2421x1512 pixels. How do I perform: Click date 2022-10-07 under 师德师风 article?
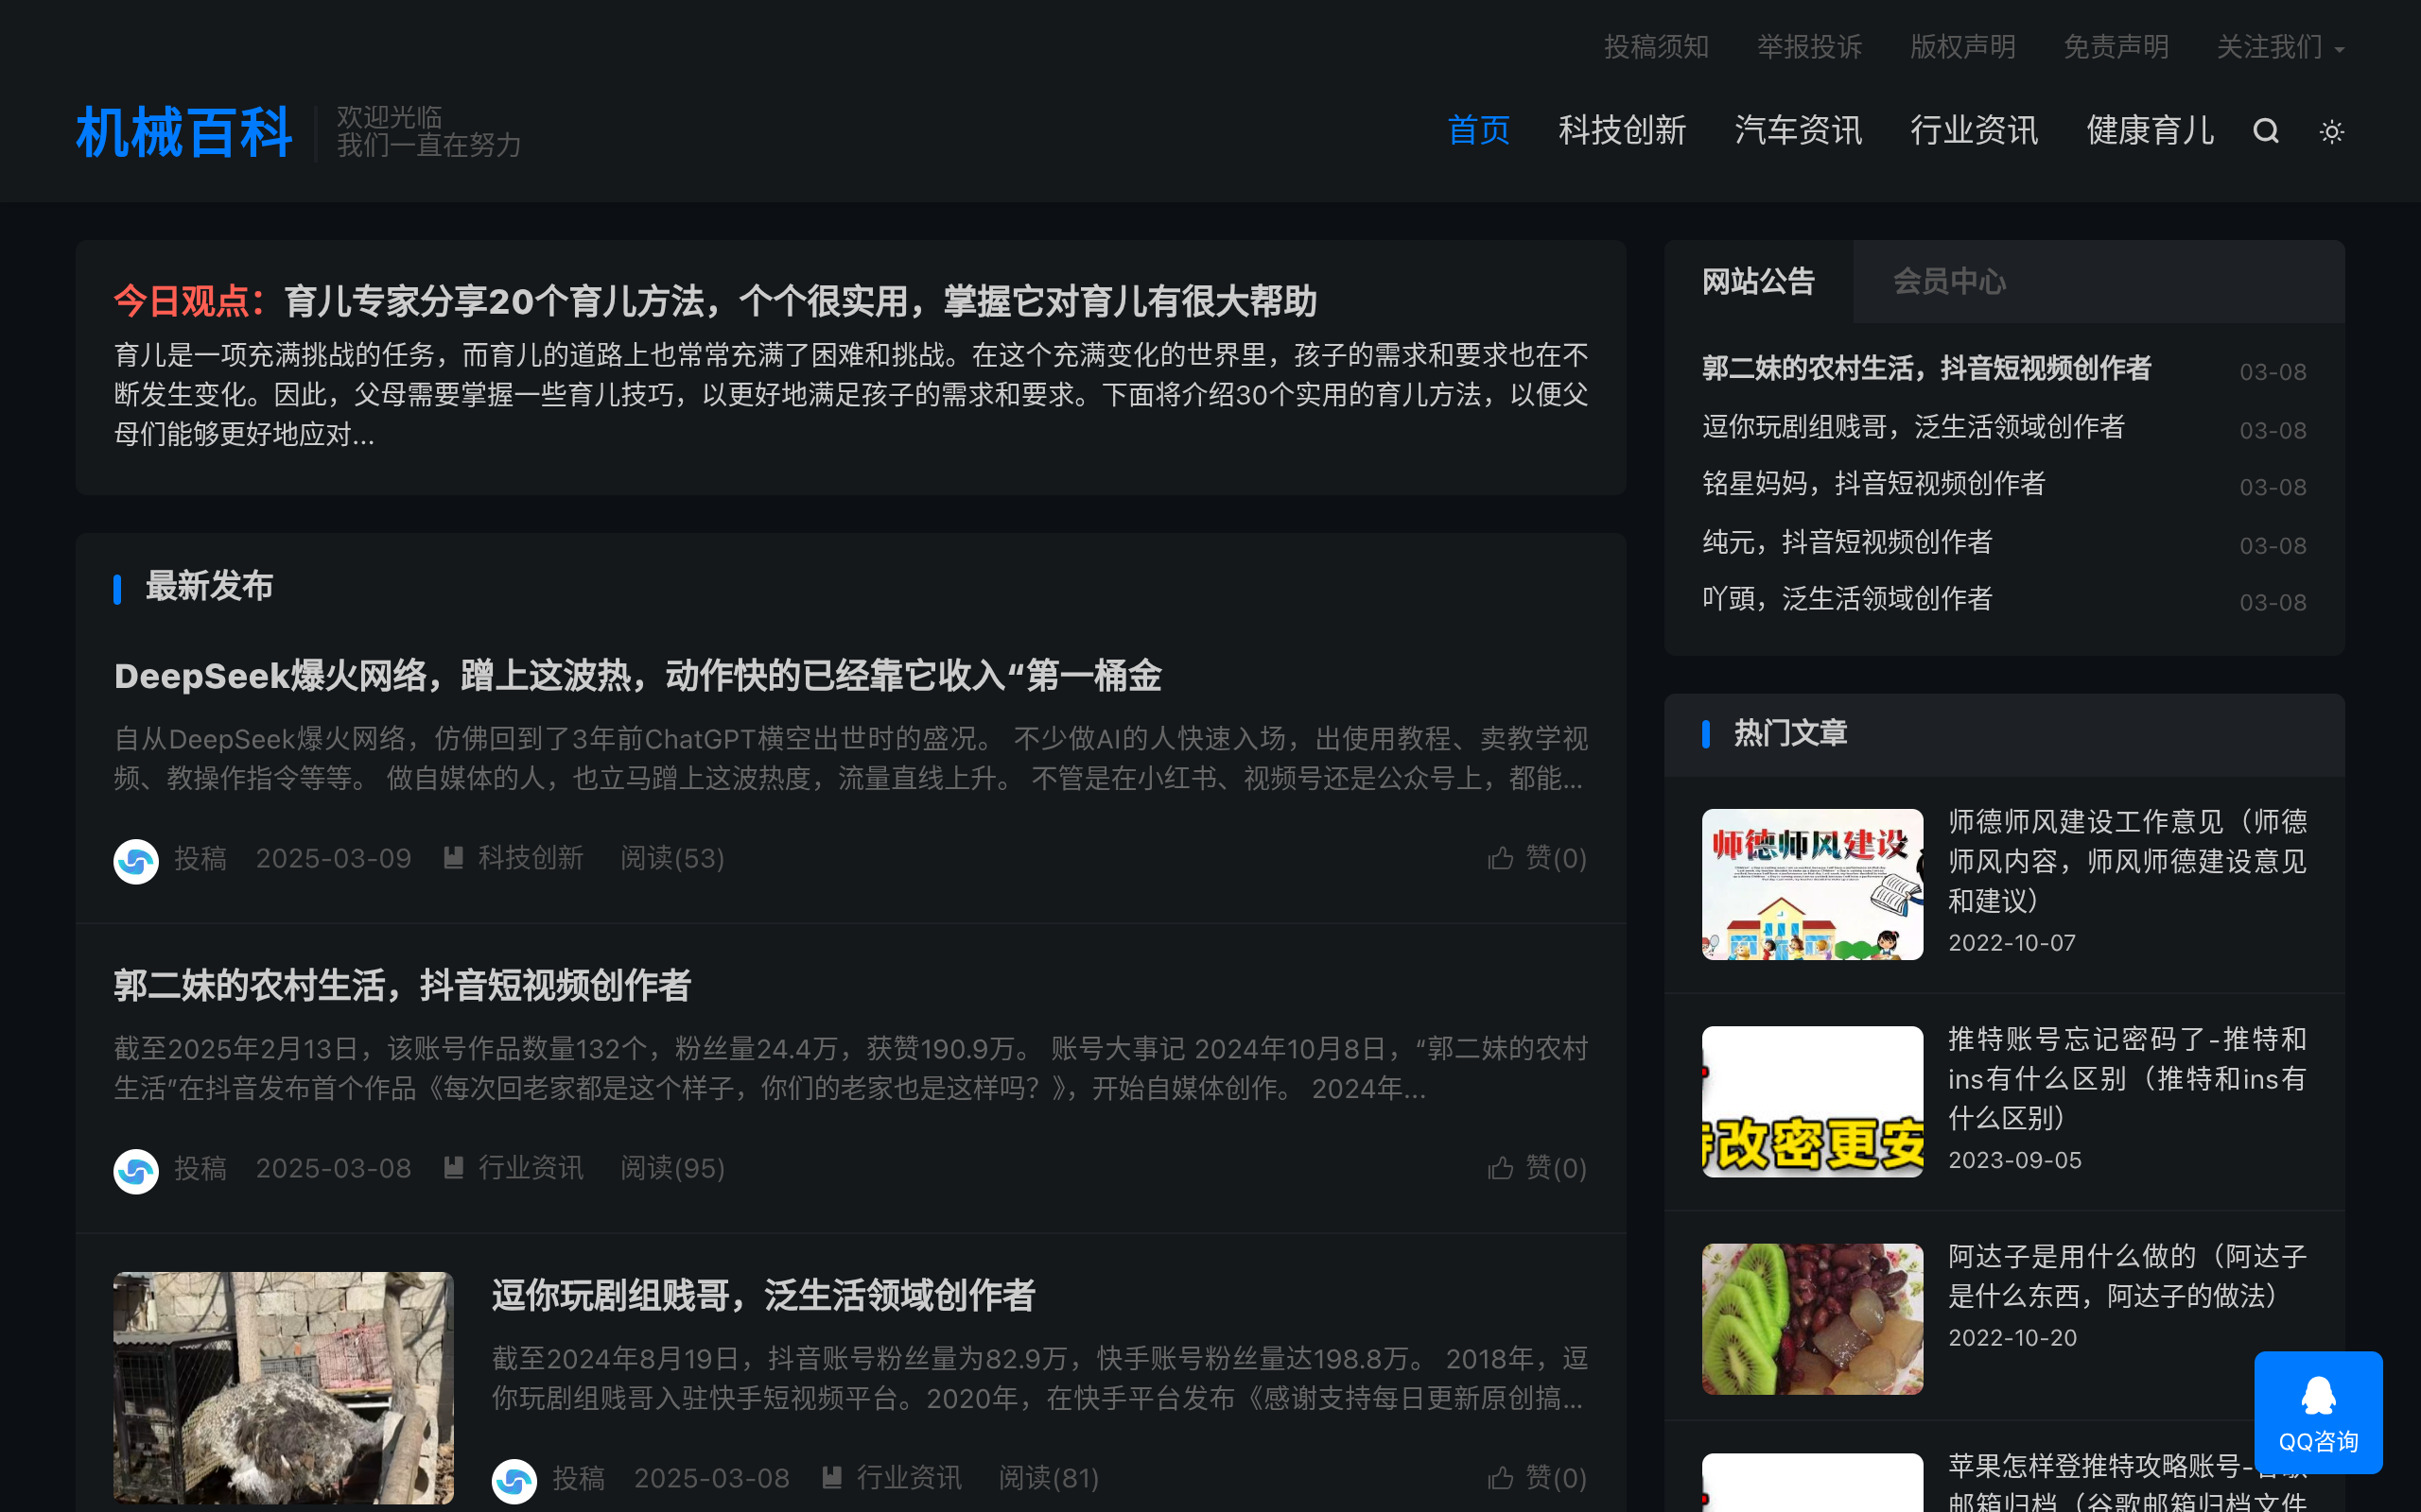2012,943
